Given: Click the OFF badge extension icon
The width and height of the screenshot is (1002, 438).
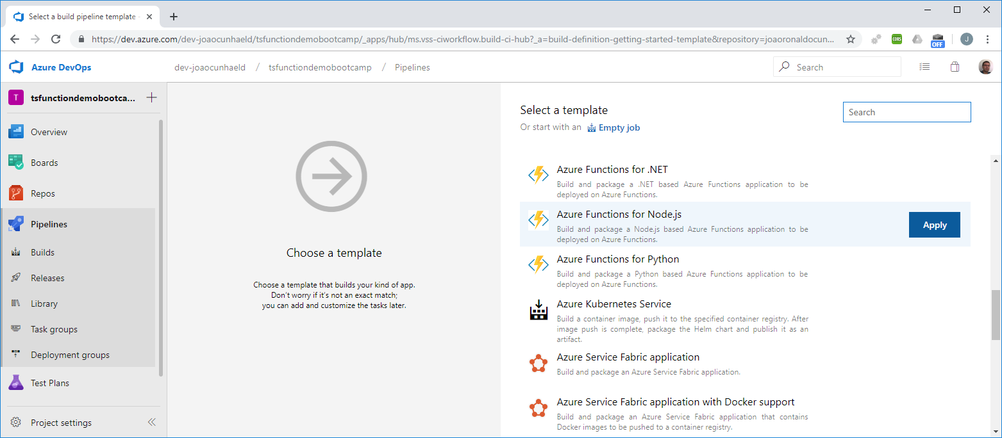Looking at the screenshot, I should 937,40.
